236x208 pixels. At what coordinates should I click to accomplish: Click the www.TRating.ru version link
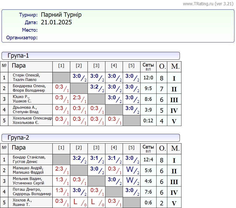click(x=208, y=4)
